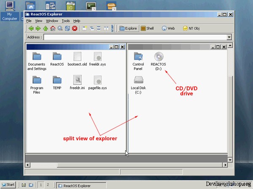Open Local Disk (C:)
253x189 pixels.
coord(138,85)
